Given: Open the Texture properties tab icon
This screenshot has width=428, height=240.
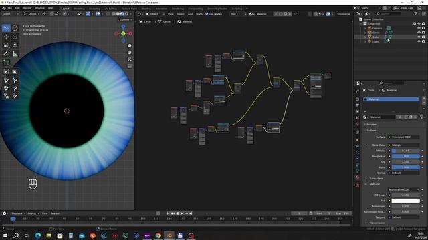Looking at the screenshot, I should pyautogui.click(x=357, y=185).
